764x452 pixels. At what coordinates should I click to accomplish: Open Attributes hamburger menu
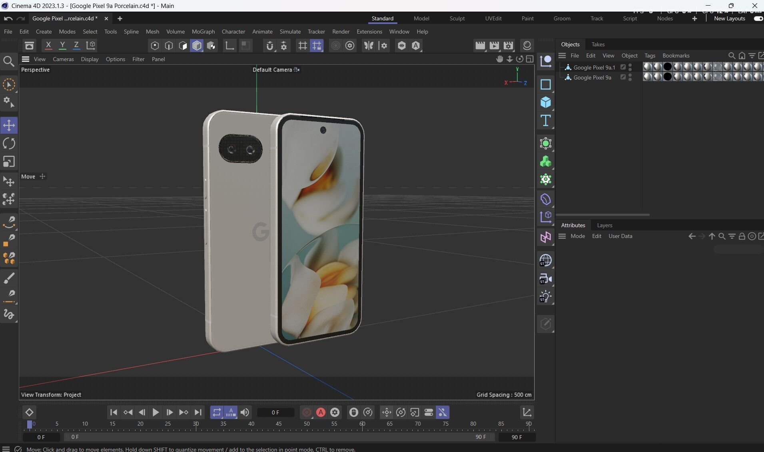coord(562,236)
